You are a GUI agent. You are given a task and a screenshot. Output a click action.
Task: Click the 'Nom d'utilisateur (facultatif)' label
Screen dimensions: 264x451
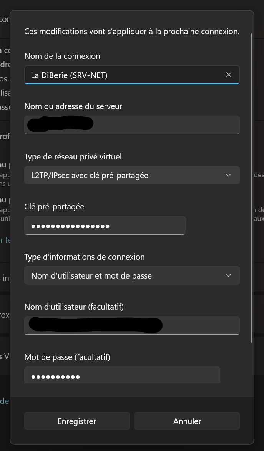pos(74,307)
